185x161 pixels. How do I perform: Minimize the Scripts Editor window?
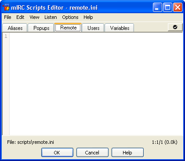pyautogui.click(x=157, y=7)
